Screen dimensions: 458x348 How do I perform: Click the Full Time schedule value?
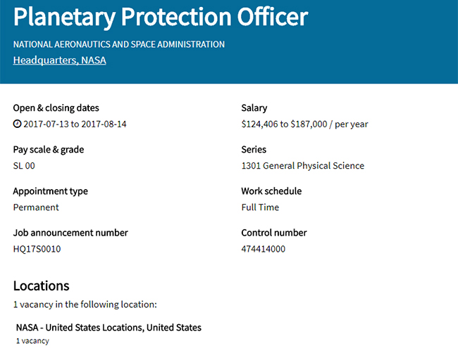tap(260, 207)
